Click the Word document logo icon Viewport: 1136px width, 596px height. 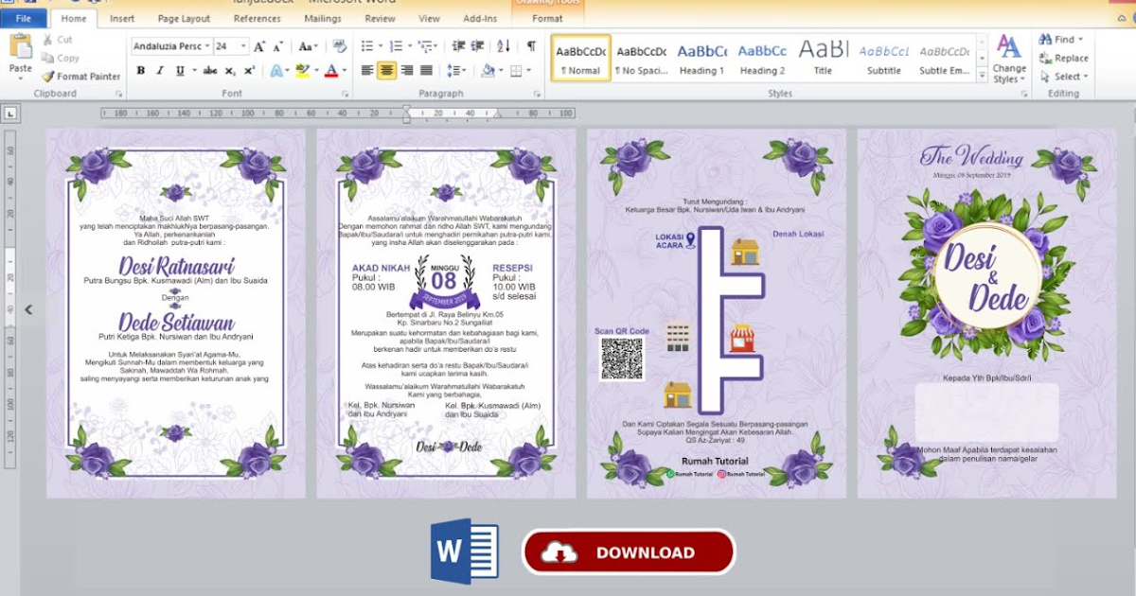click(464, 552)
